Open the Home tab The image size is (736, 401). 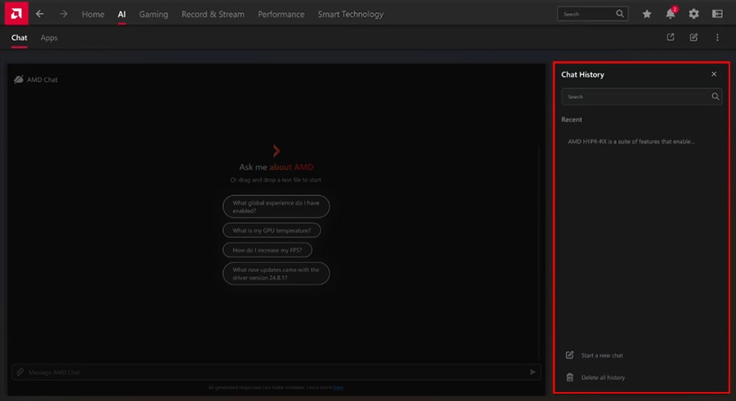tap(93, 15)
